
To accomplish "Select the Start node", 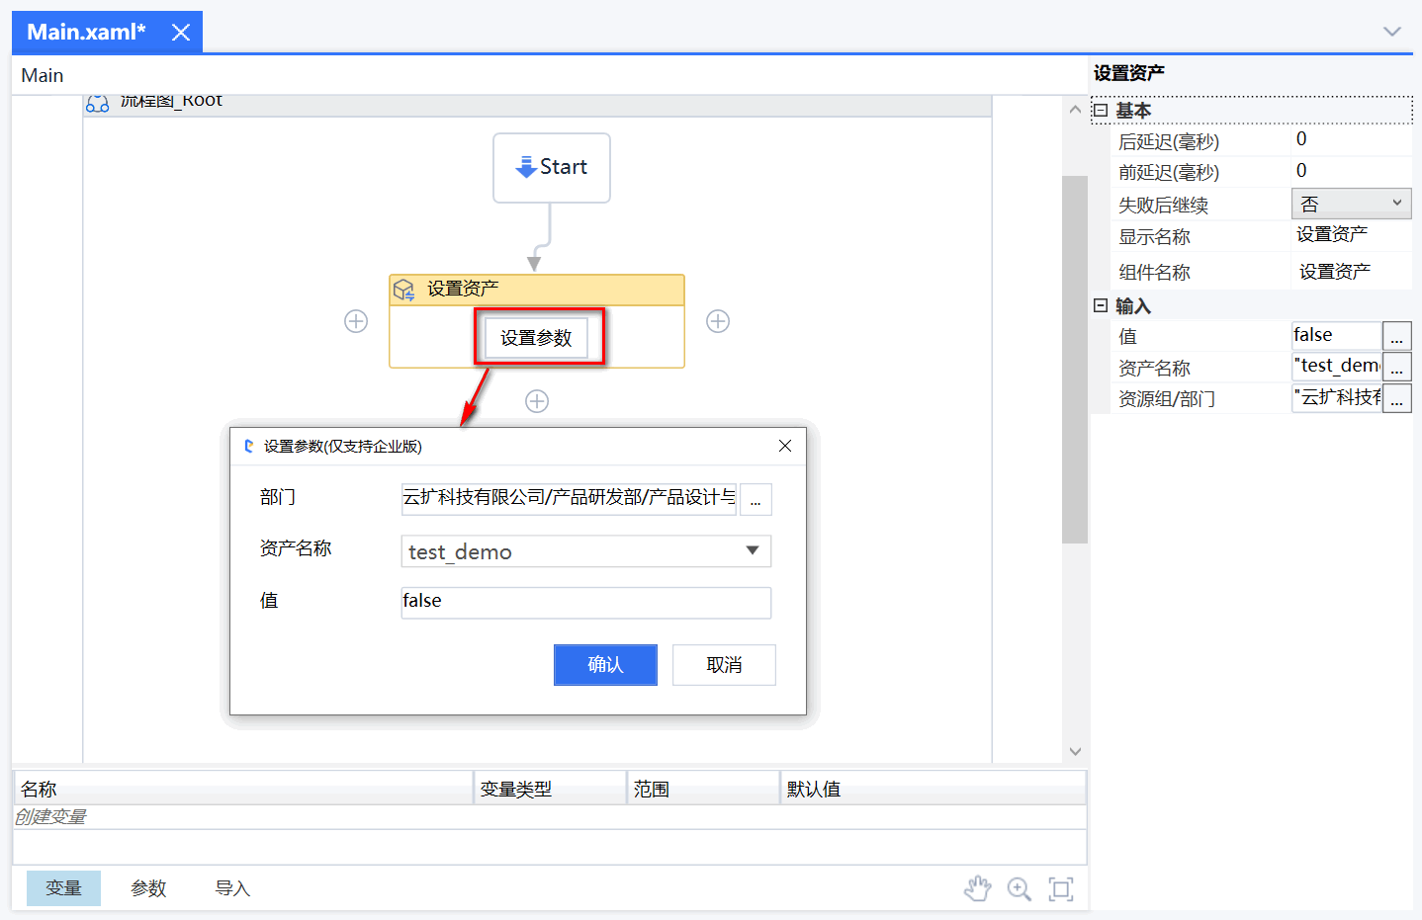I will pos(552,168).
